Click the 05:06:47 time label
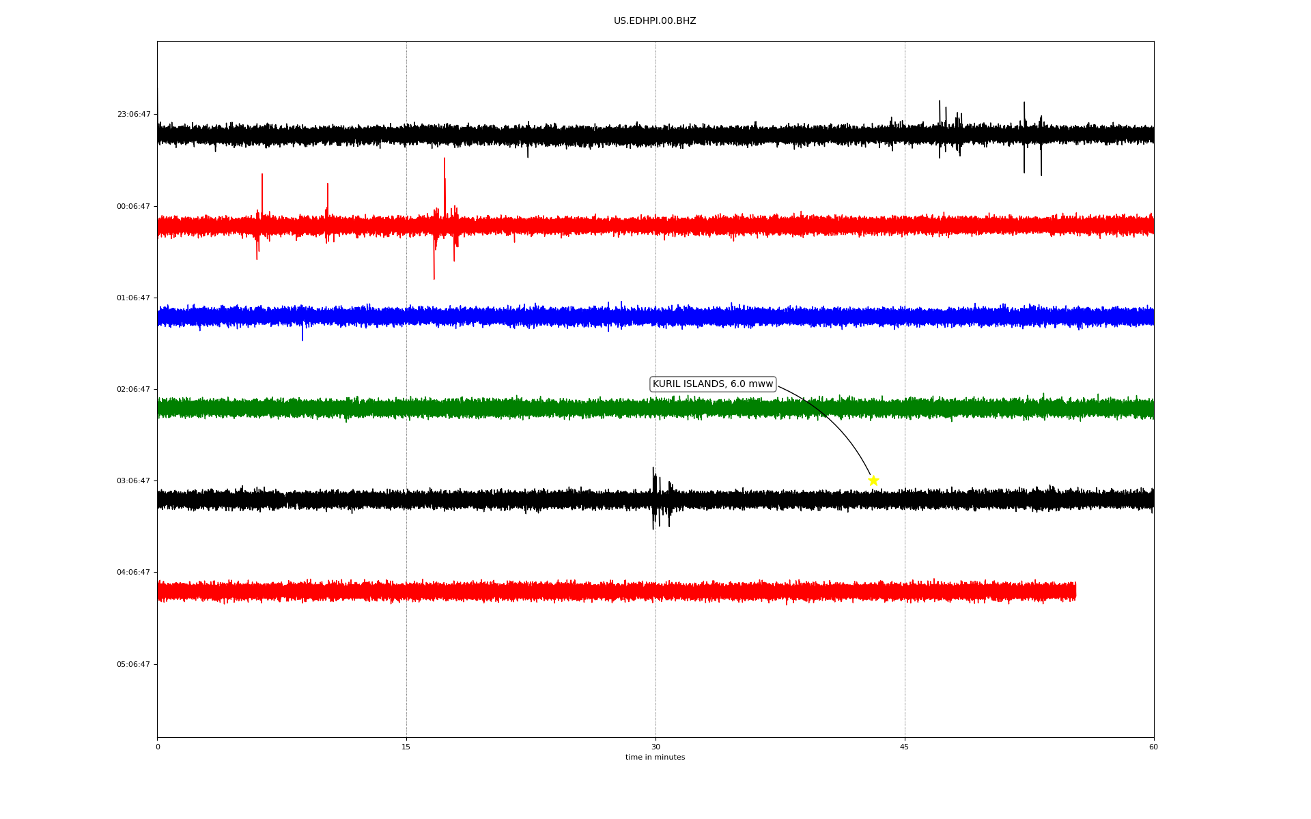Viewport: 1311px width, 819px height. (134, 665)
